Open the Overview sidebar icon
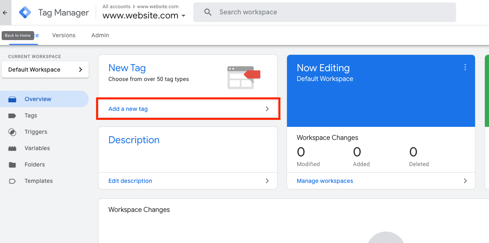Screen dimensions: 489x243 12,99
